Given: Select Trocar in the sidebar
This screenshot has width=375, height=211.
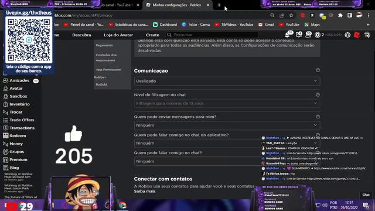Looking at the screenshot, I should pyautogui.click(x=16, y=112).
